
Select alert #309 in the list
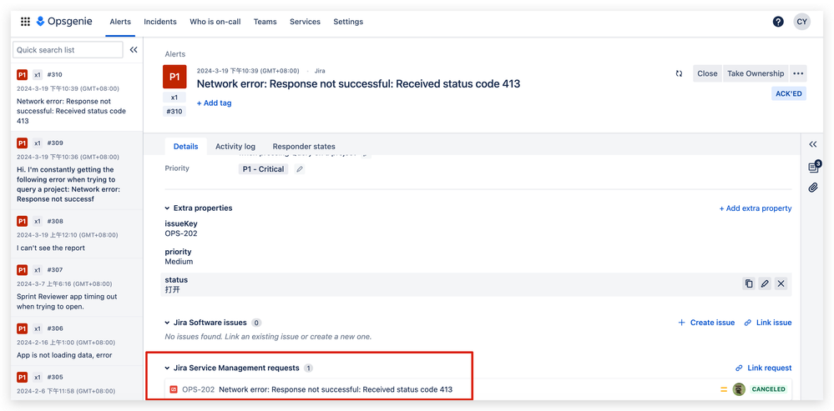pyautogui.click(x=77, y=171)
